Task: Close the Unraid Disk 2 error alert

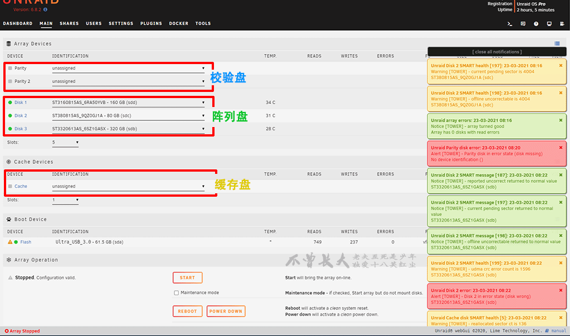Action: click(x=561, y=290)
